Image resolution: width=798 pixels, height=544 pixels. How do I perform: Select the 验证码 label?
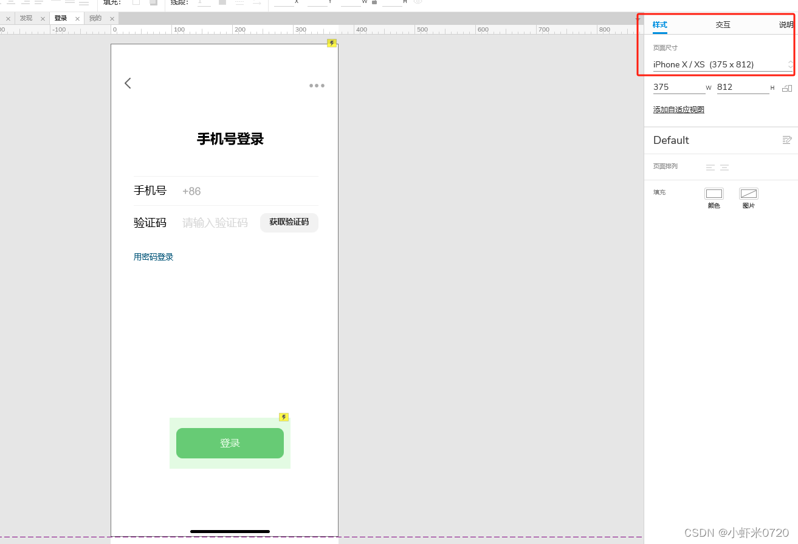(150, 223)
